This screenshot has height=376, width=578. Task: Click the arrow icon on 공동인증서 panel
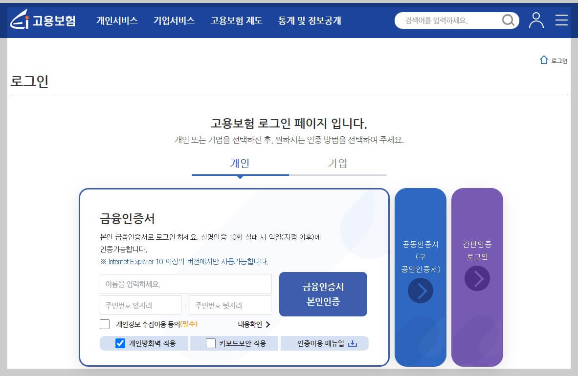click(x=420, y=290)
